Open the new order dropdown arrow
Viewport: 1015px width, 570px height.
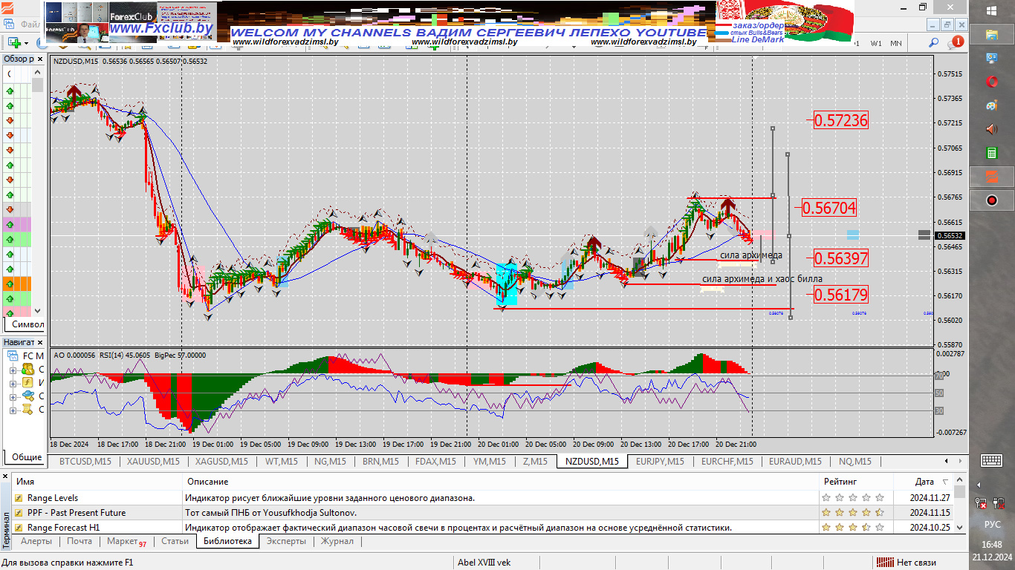point(26,43)
